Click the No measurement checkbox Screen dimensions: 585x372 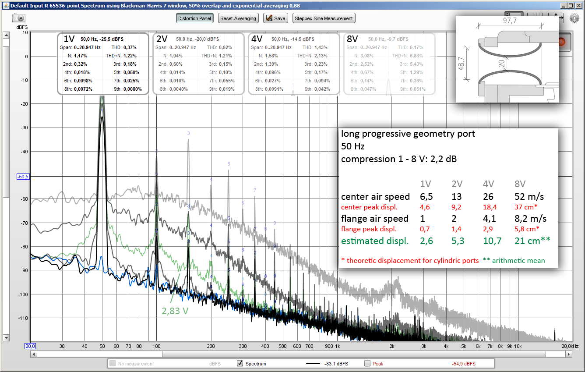point(113,363)
